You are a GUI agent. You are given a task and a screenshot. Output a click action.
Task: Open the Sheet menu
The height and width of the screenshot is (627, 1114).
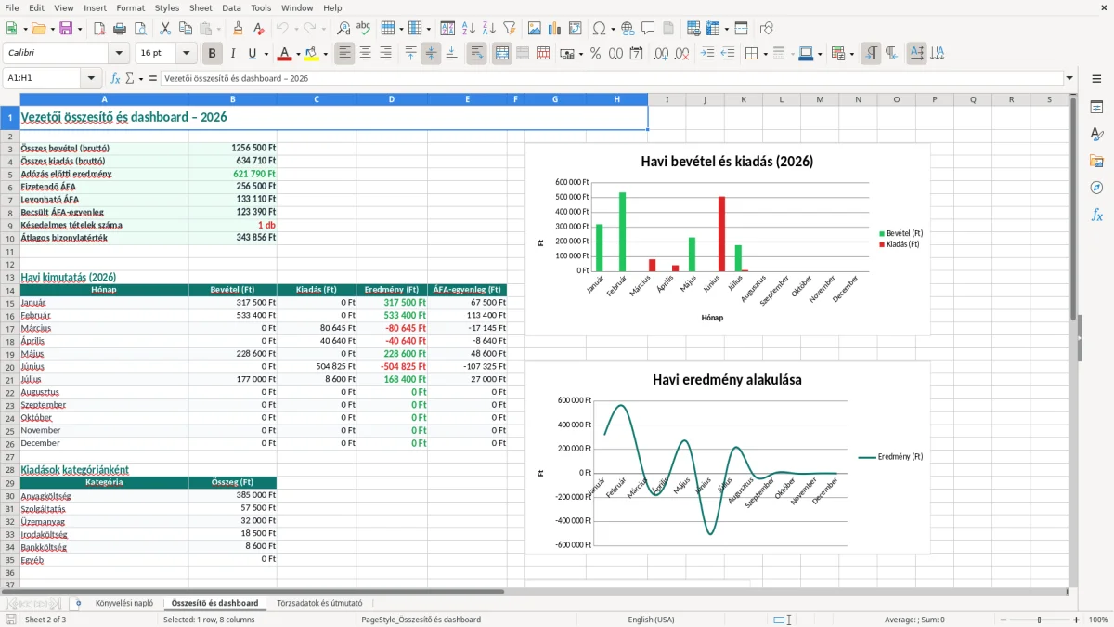click(x=201, y=7)
